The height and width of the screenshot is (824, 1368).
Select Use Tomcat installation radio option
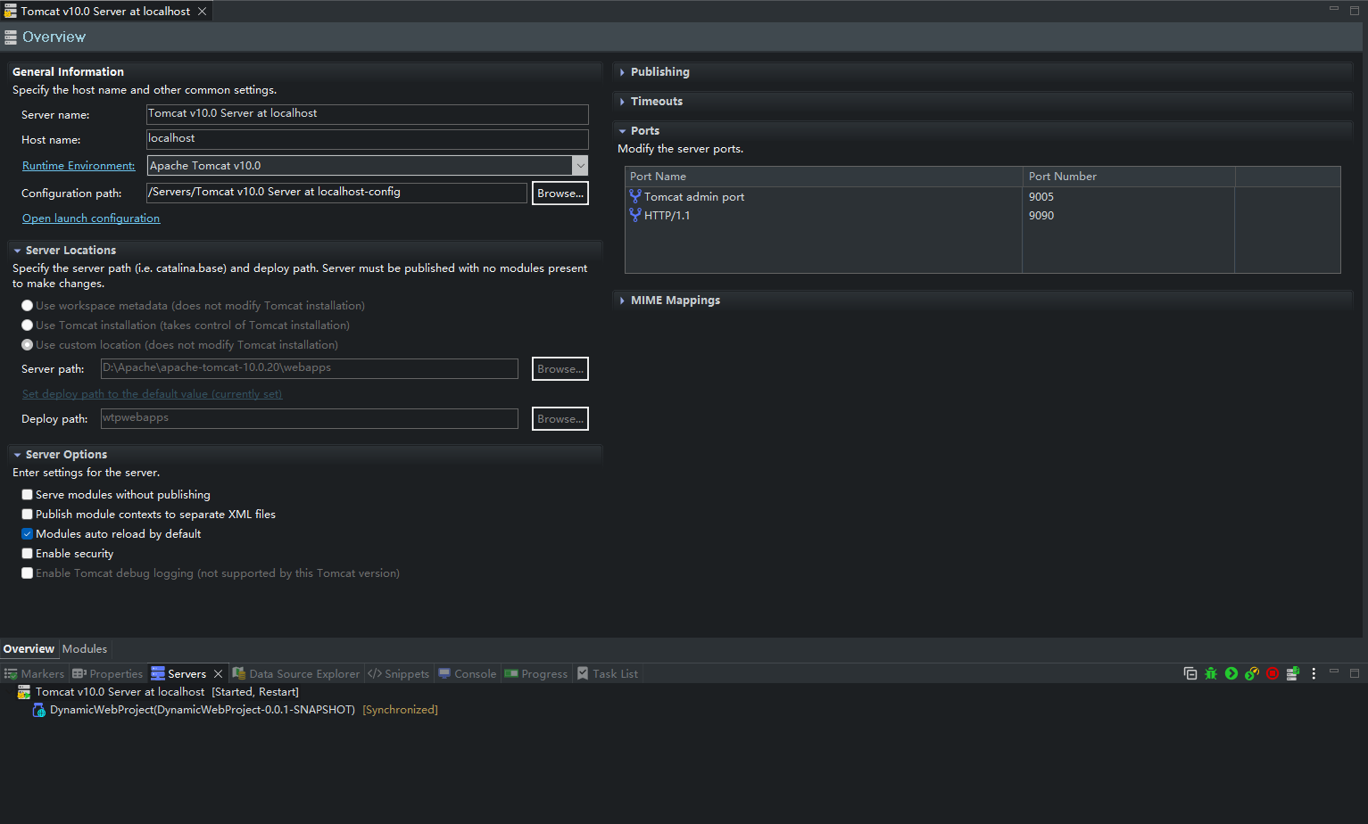28,325
